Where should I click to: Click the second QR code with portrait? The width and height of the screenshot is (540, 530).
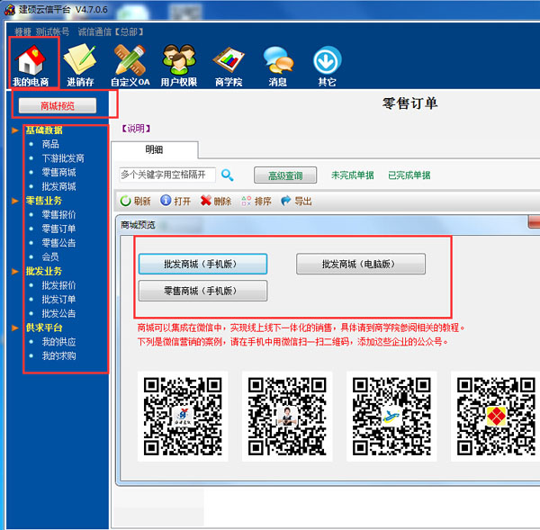tap(287, 417)
